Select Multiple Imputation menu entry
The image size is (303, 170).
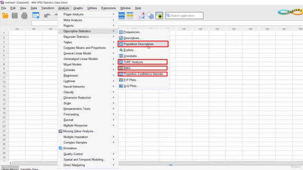coord(88,137)
